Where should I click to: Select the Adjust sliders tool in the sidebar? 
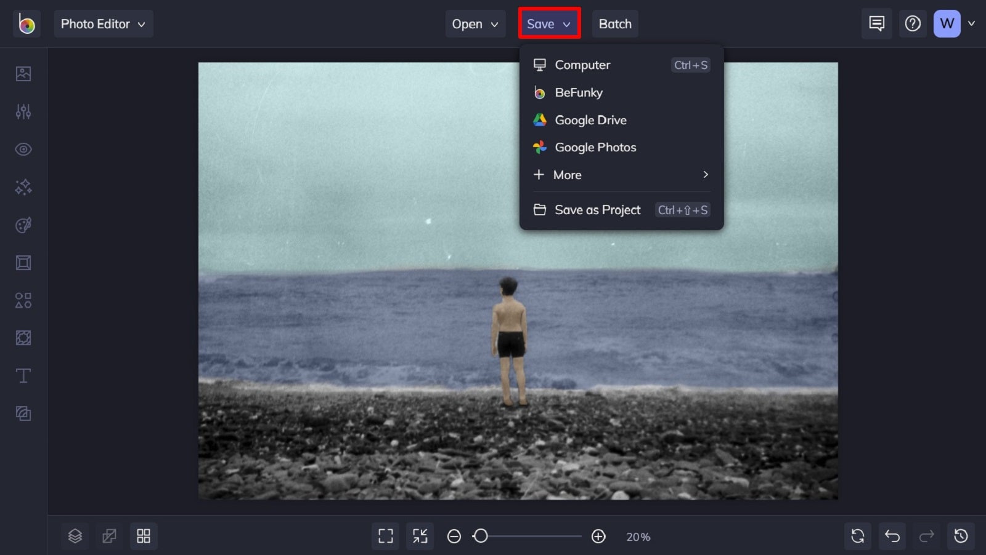pyautogui.click(x=23, y=111)
